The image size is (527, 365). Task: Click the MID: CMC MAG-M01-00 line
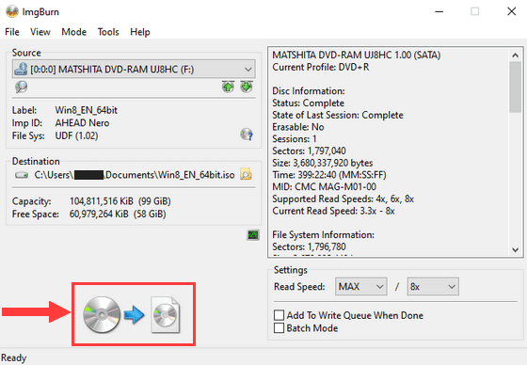324,187
